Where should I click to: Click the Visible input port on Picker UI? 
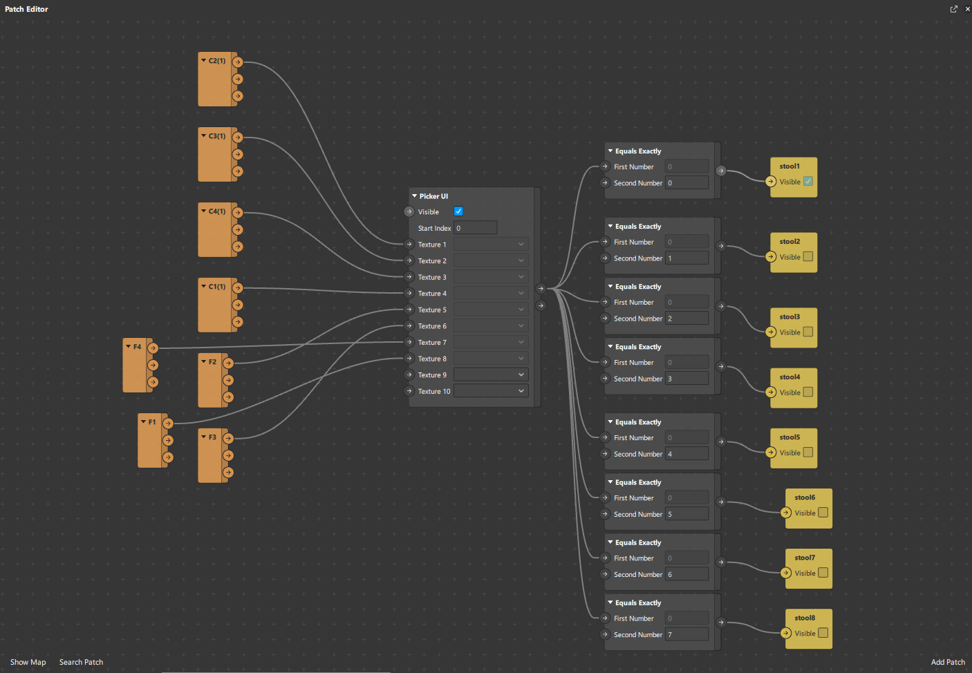tap(409, 211)
